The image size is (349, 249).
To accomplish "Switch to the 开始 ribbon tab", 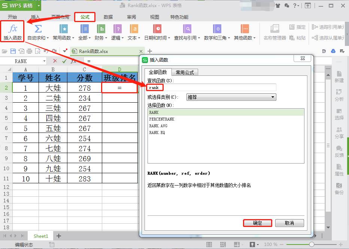I will pyautogui.click(x=12, y=17).
